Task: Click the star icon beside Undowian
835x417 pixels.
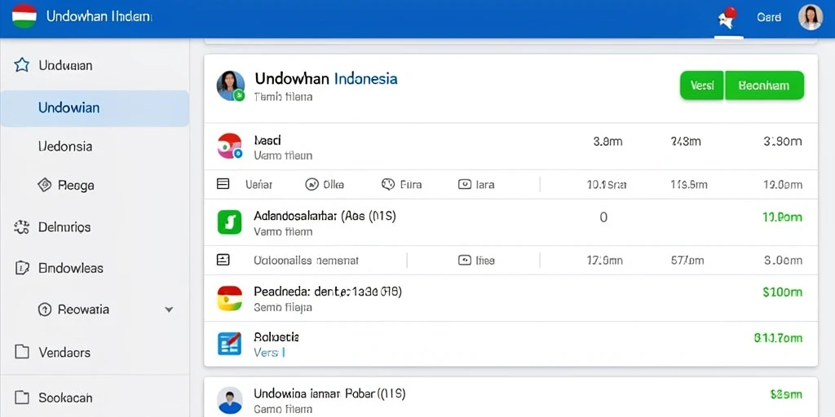Action: point(21,65)
